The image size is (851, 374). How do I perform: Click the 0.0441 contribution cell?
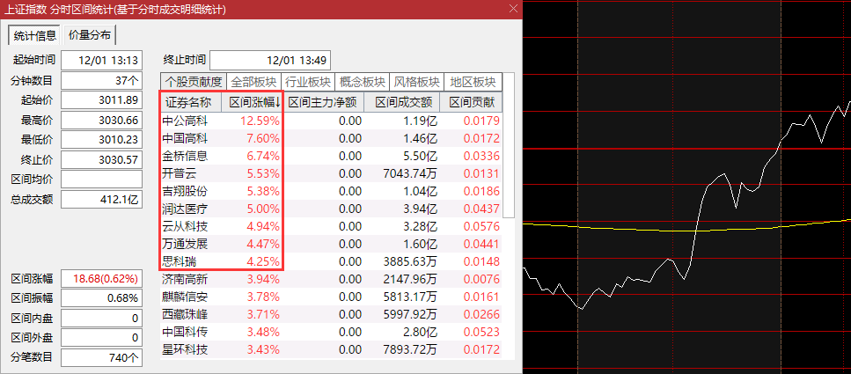481,244
